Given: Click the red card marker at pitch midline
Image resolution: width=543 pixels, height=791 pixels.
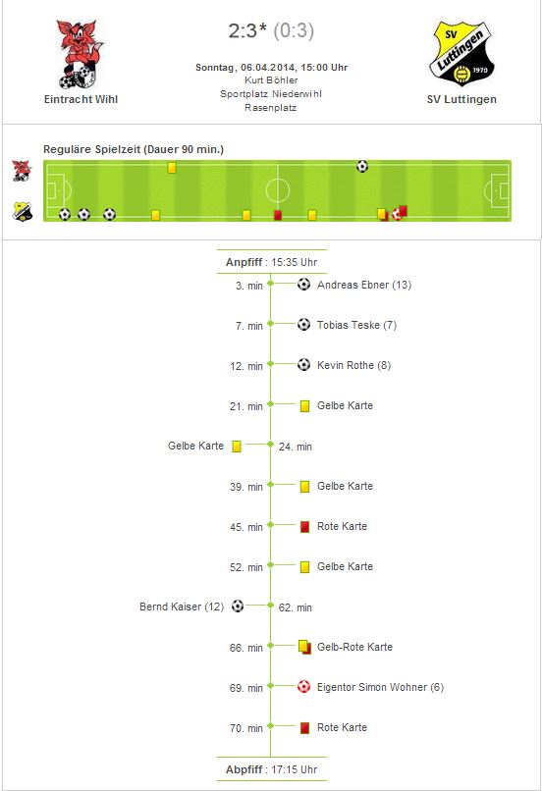Looking at the screenshot, I should pyautogui.click(x=278, y=215).
